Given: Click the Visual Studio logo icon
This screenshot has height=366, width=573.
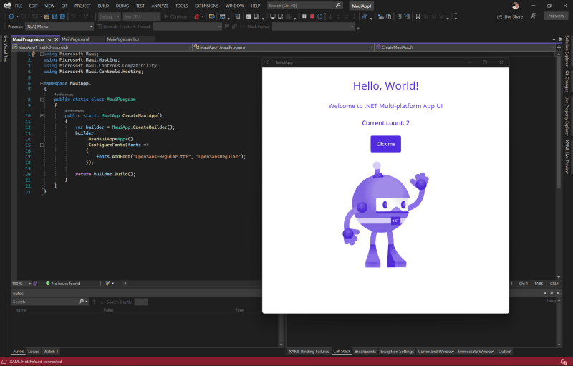Looking at the screenshot, I should (x=7, y=6).
